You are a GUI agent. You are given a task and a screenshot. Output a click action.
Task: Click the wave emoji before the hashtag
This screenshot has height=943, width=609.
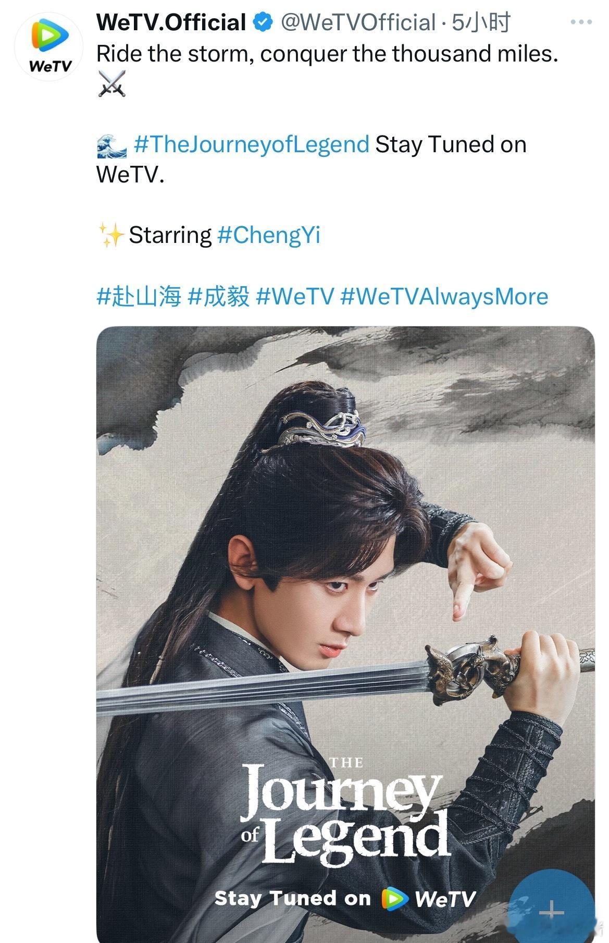[x=112, y=145]
